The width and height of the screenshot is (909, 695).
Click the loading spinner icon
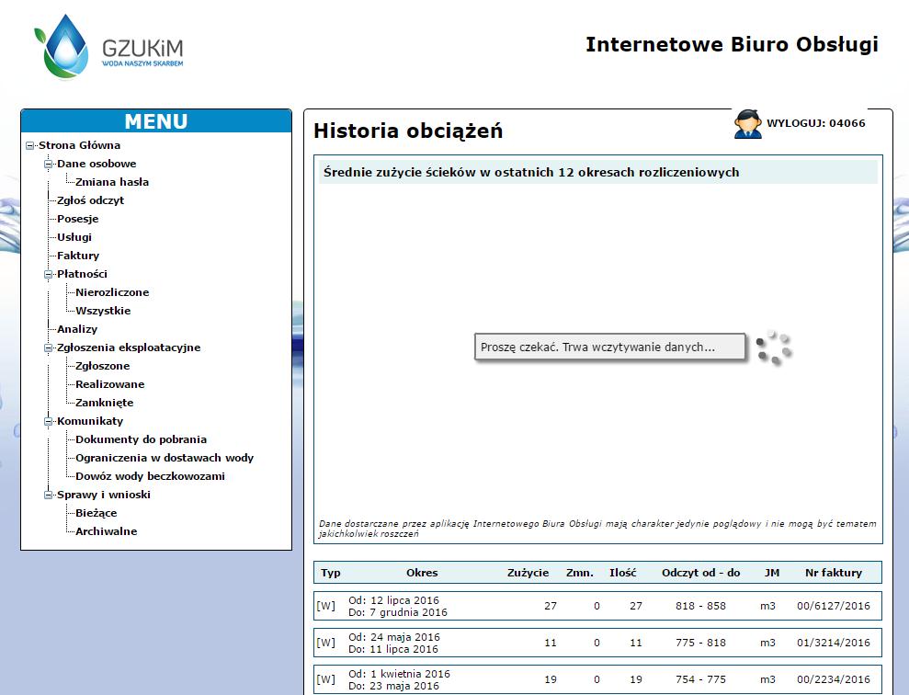tap(774, 347)
